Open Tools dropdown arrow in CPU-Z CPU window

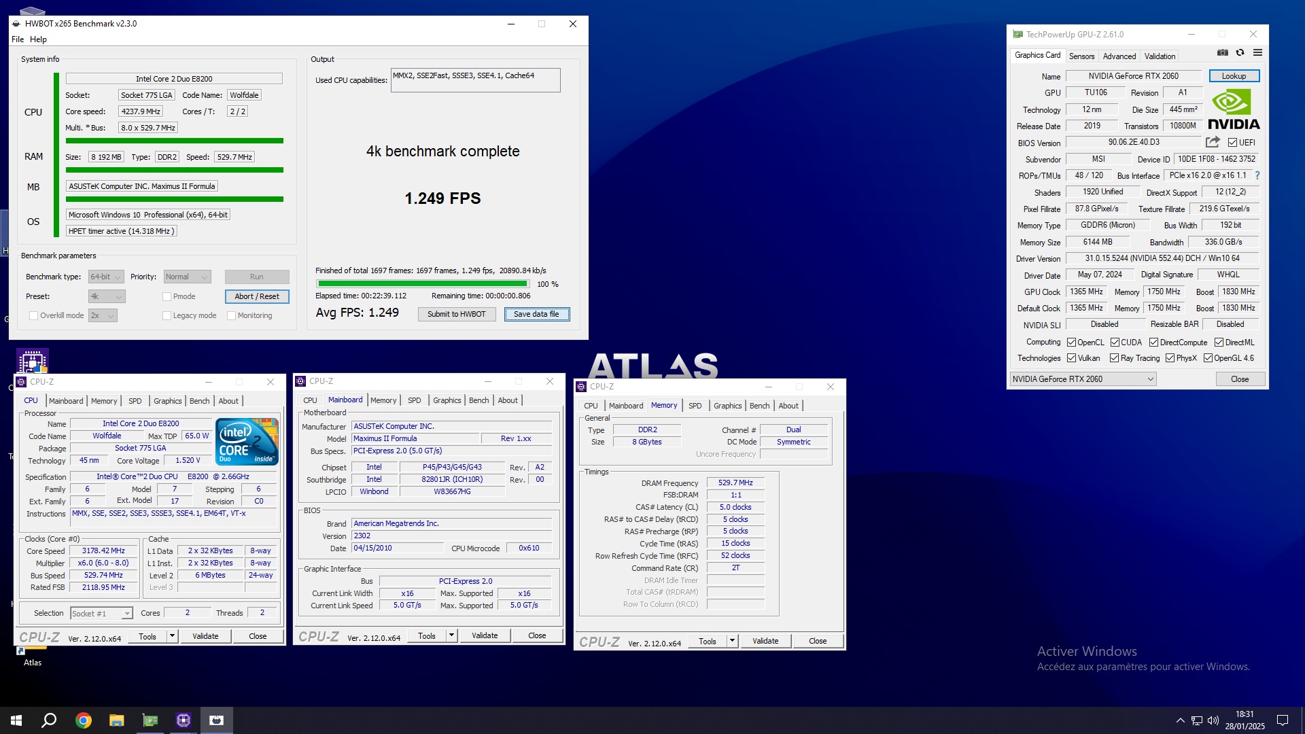172,636
